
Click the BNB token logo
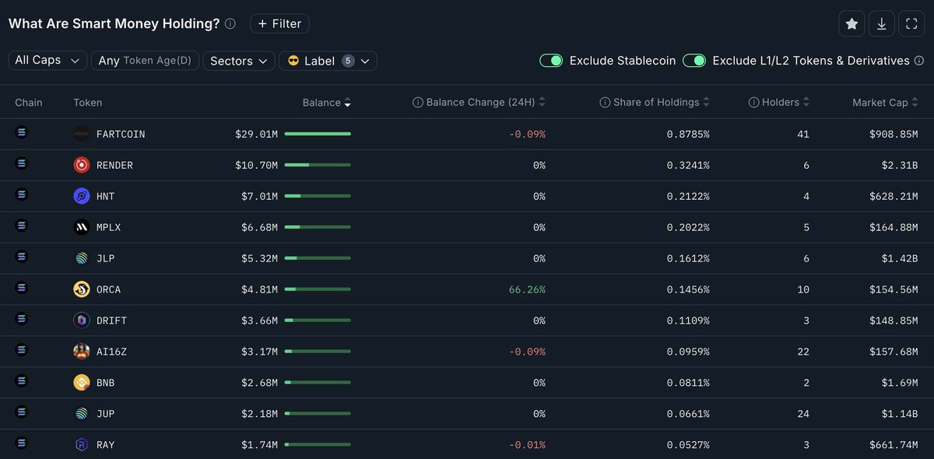coord(82,383)
